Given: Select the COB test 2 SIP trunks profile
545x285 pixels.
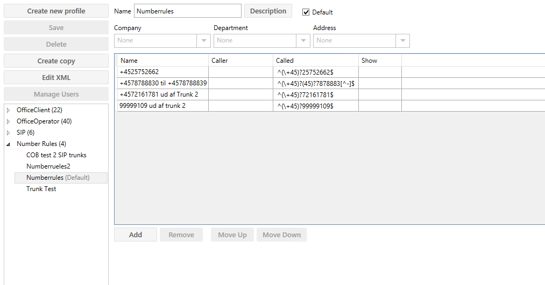Looking at the screenshot, I should (56, 155).
